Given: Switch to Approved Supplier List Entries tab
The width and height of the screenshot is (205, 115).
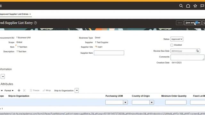Looking at the screenshot, I should point(14,14).
